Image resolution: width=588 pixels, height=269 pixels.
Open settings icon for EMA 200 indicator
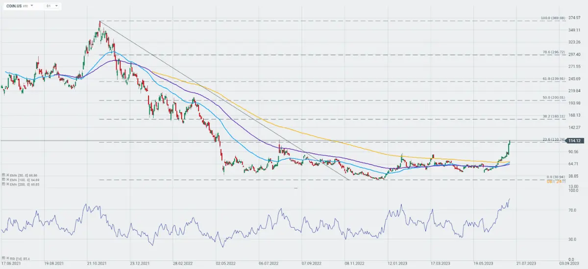[x=3, y=184]
